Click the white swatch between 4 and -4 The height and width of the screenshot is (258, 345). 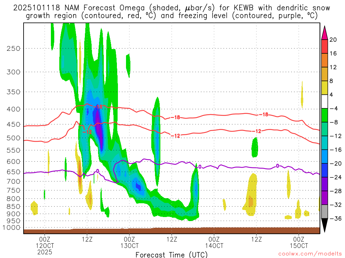pyautogui.click(x=324, y=101)
